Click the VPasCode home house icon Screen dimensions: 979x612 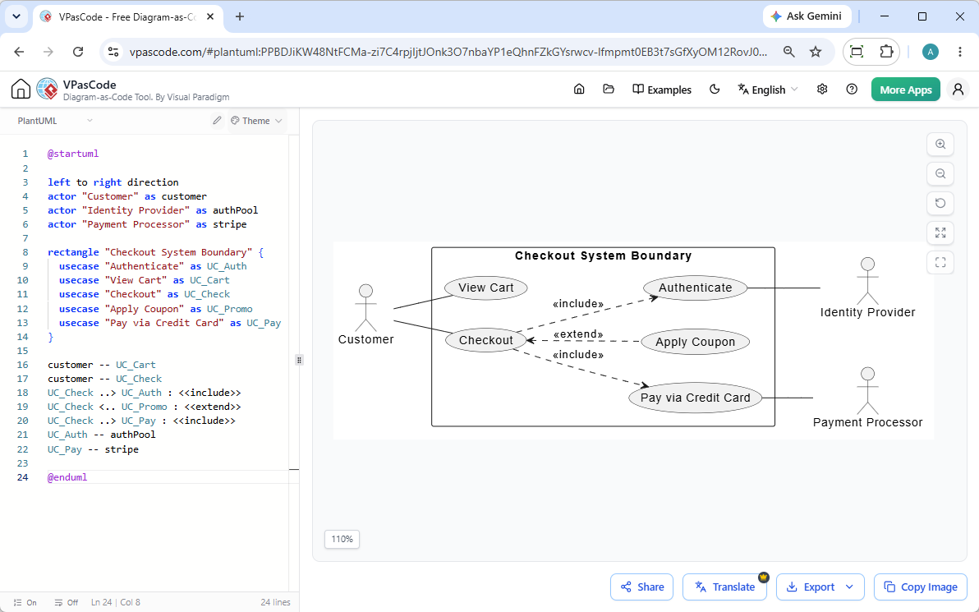coord(21,90)
